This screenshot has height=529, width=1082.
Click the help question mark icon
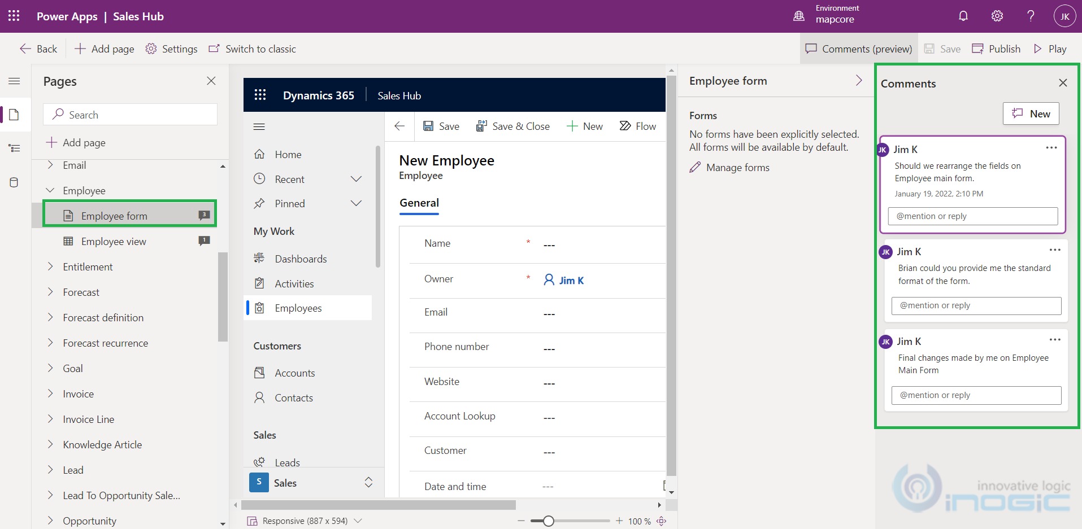pos(1031,16)
